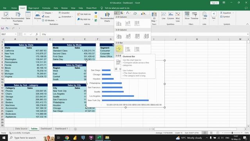Click the zoom in plus button
This screenshot has height=141, width=250.
click(x=242, y=133)
